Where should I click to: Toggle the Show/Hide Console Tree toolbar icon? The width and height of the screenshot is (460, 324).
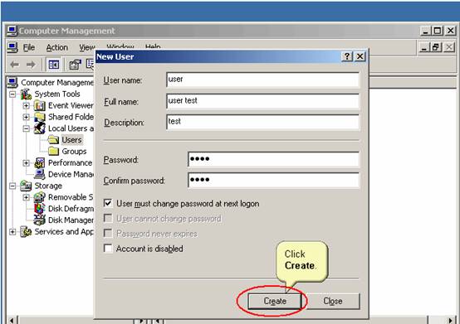[54, 65]
